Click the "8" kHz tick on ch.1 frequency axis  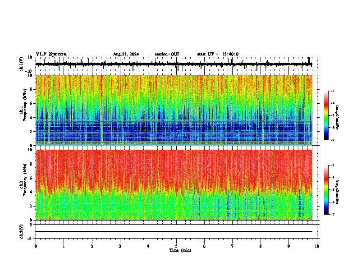31,89
